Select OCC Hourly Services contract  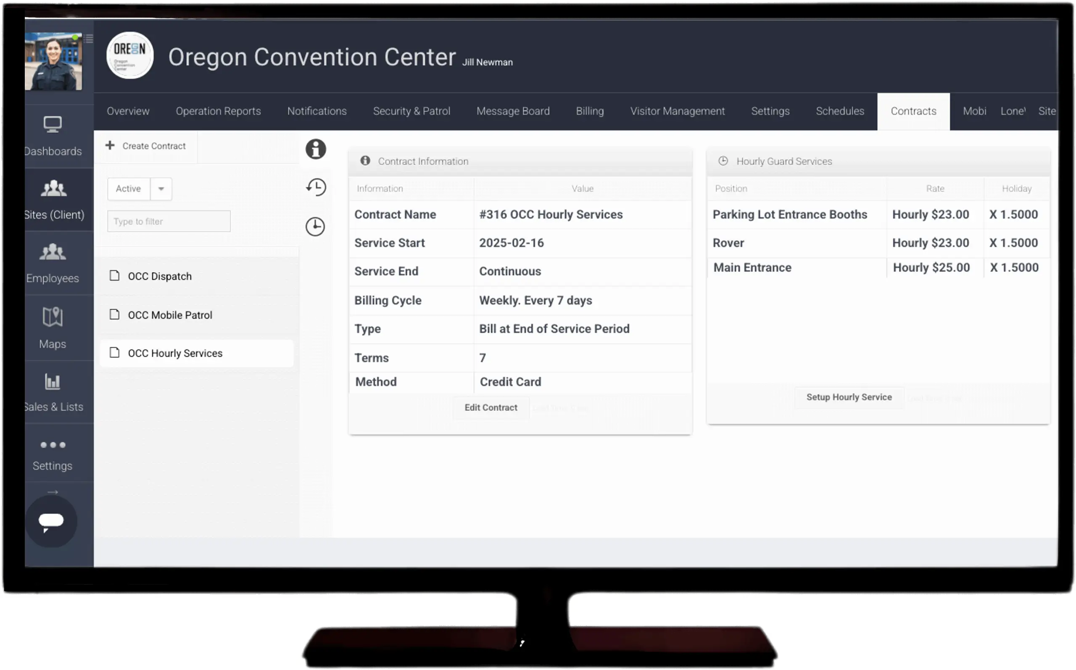(x=196, y=353)
